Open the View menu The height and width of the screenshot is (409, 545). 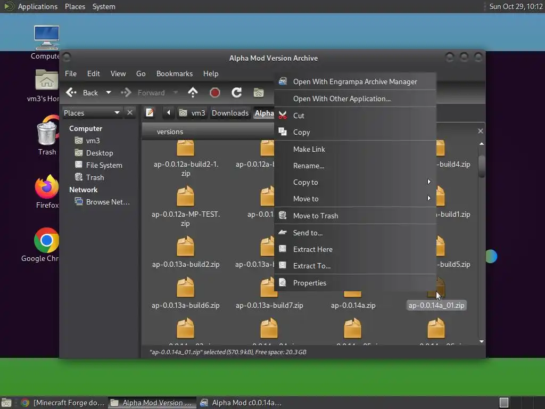[118, 73]
